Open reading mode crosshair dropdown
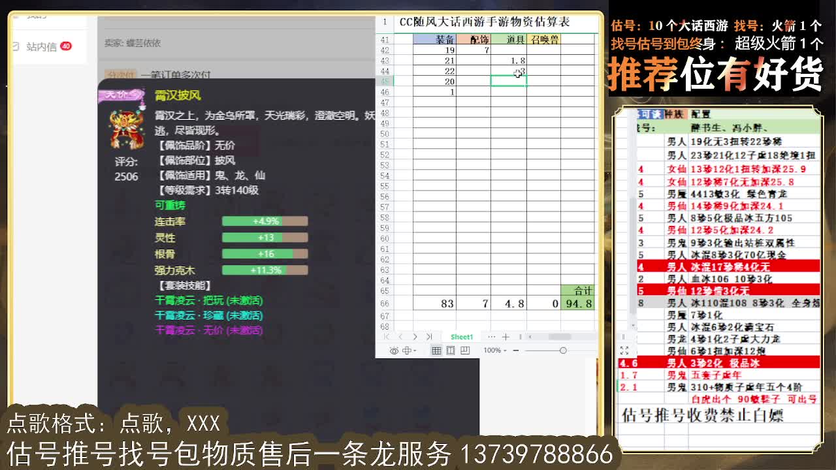The image size is (836, 470). [x=410, y=351]
